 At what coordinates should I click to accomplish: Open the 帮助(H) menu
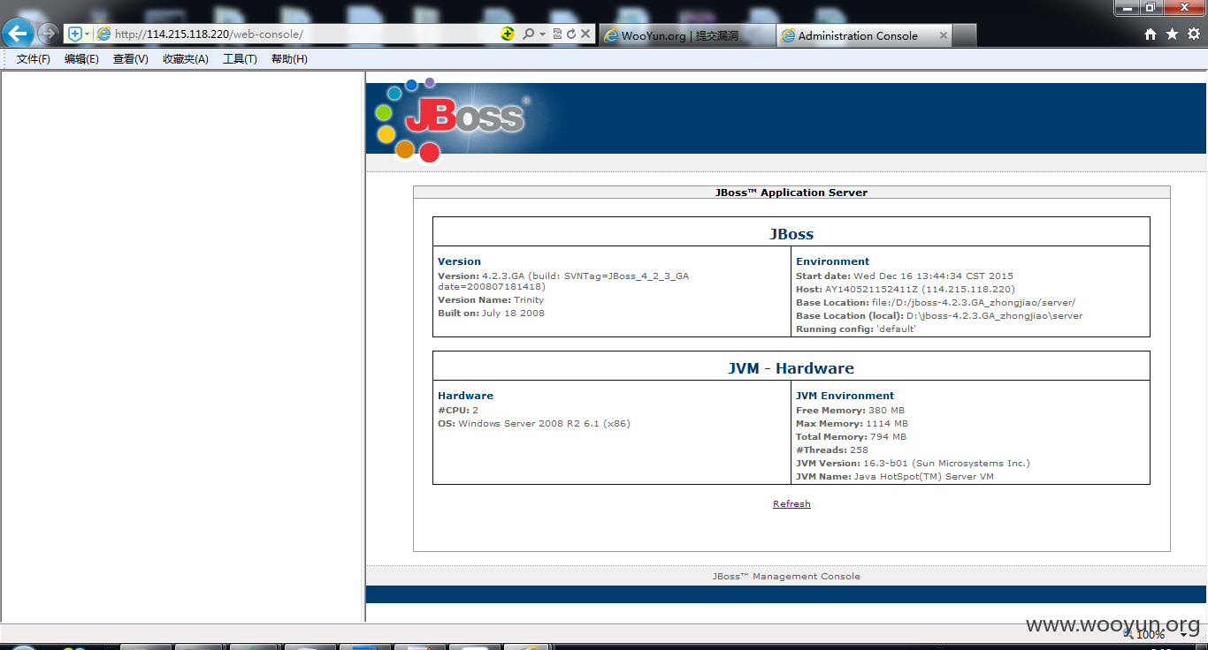(289, 59)
